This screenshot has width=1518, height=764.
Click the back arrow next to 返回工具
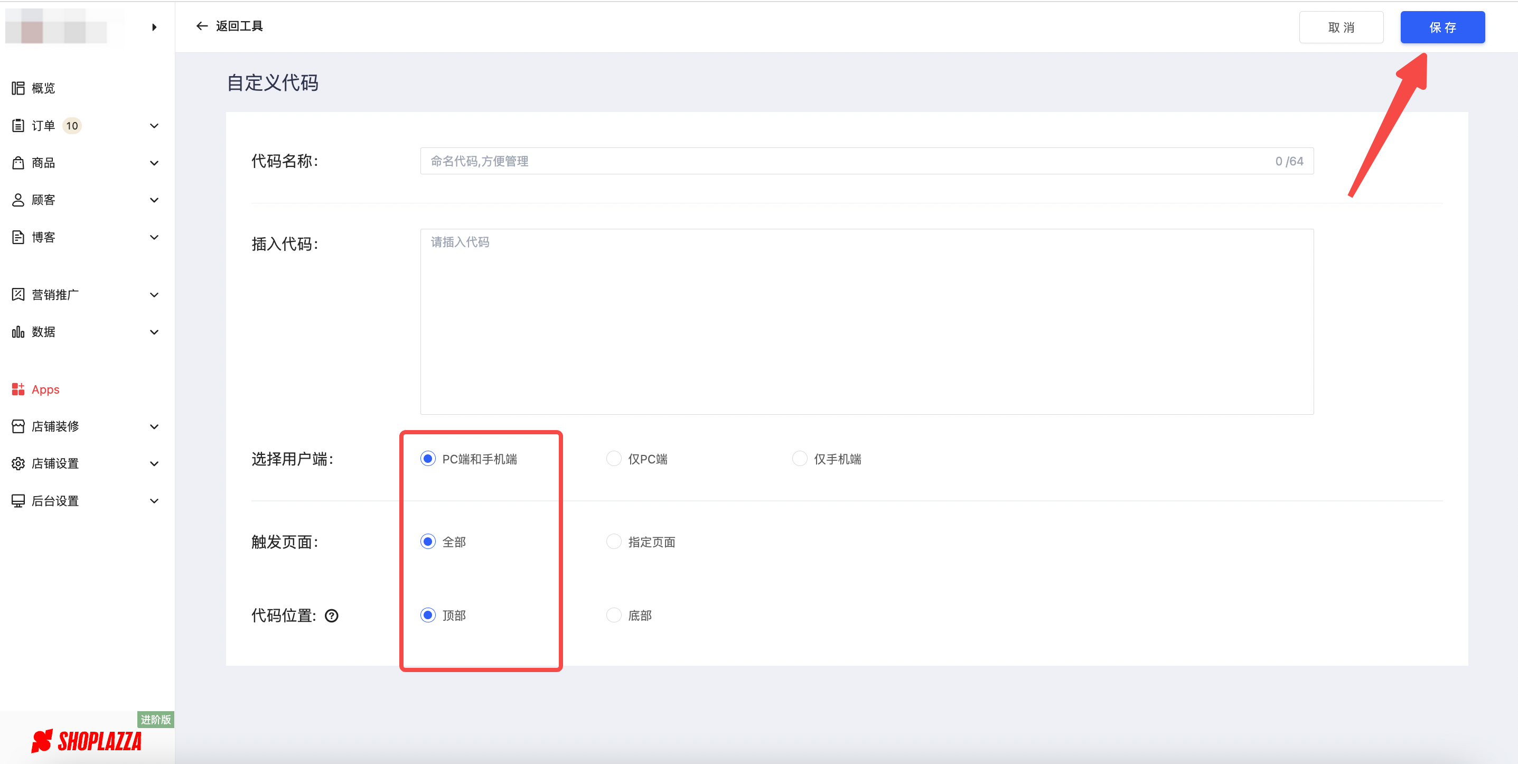(202, 26)
